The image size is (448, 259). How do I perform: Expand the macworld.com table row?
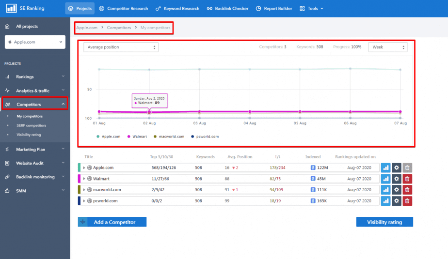(x=84, y=190)
